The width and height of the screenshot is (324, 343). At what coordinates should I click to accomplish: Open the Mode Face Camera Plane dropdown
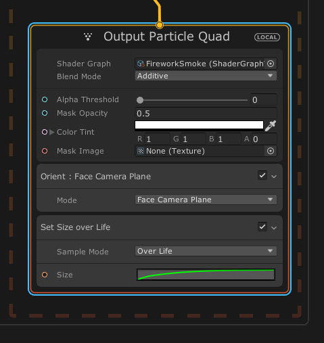coord(206,200)
